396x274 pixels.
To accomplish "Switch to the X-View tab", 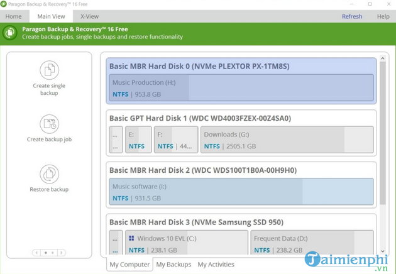I will pos(90,16).
